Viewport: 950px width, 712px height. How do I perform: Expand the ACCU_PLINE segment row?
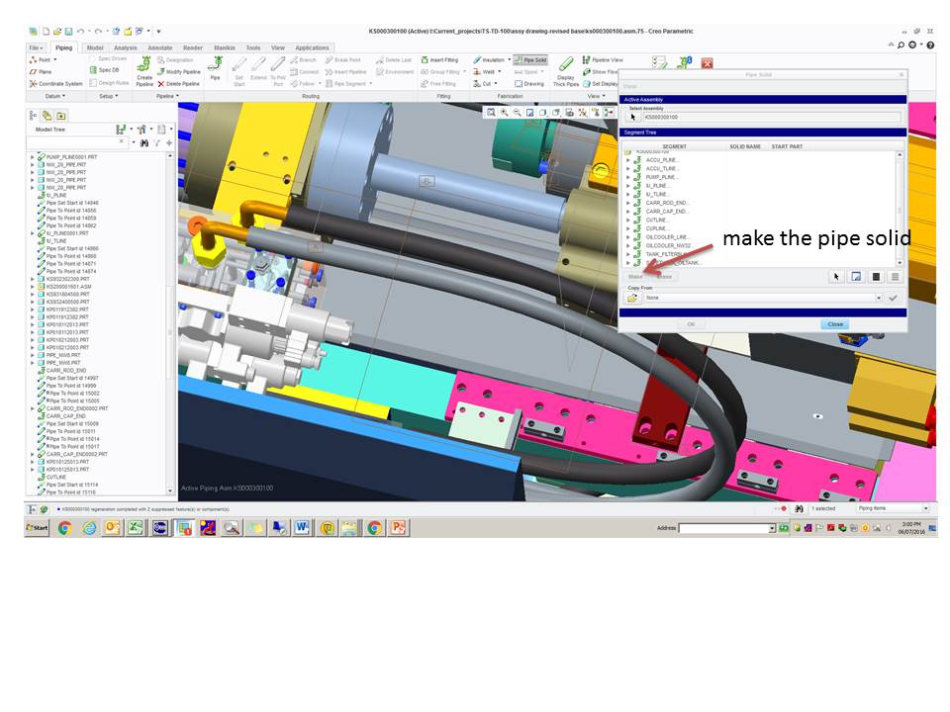click(x=628, y=160)
